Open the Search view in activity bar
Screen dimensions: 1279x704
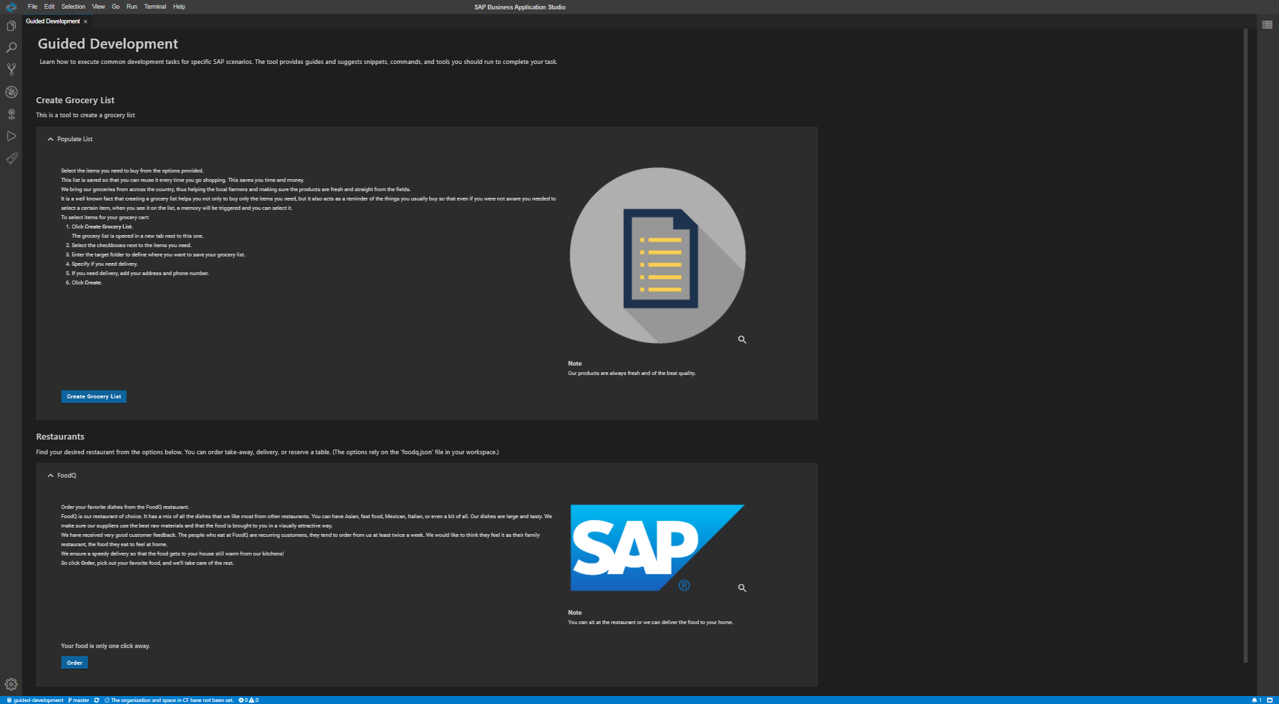(11, 48)
